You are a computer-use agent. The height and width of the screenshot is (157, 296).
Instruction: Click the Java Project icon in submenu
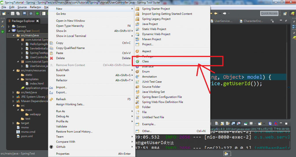[137, 24]
